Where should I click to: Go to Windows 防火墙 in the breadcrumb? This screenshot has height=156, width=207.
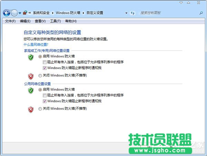(x=68, y=13)
